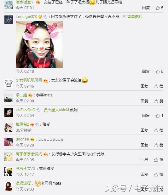Click thumbs-up on Lndulge你呆's comment
Viewport: 168px width, 195px height.
pyautogui.click(x=159, y=72)
